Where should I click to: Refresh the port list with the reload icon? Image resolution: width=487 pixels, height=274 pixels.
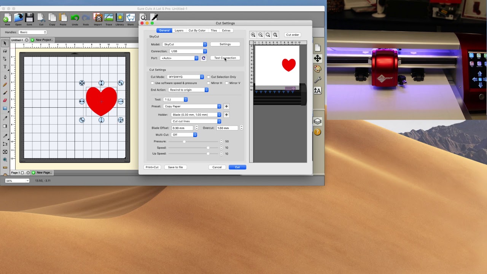204,58
